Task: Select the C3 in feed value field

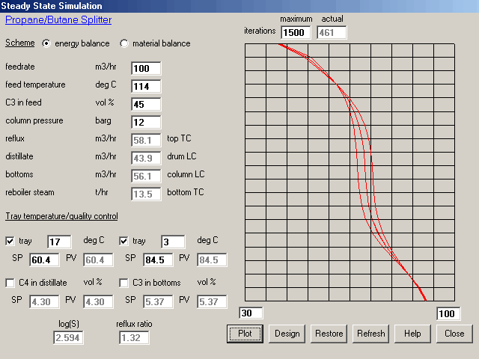Action: (146, 104)
